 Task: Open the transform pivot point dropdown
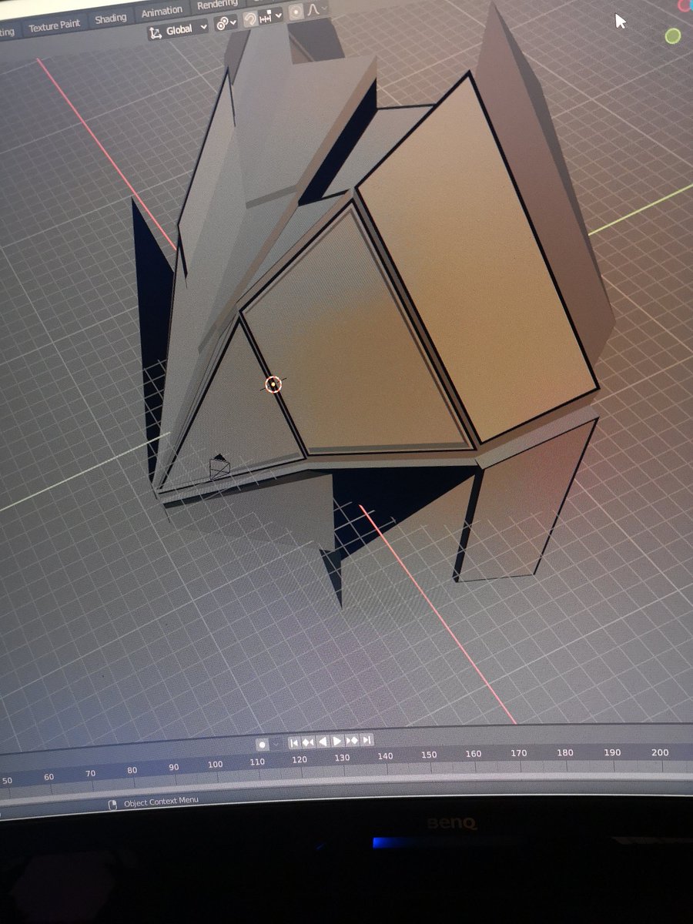point(226,23)
